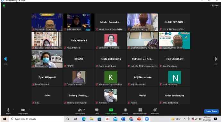
Task: Toggle the microphone Mute button
Action: point(8,111)
